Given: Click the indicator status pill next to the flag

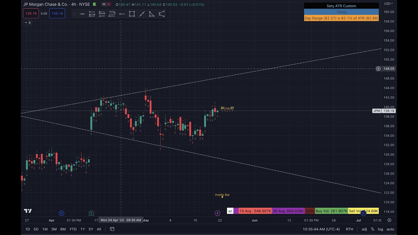Looking at the screenshot, I should [x=106, y=5].
